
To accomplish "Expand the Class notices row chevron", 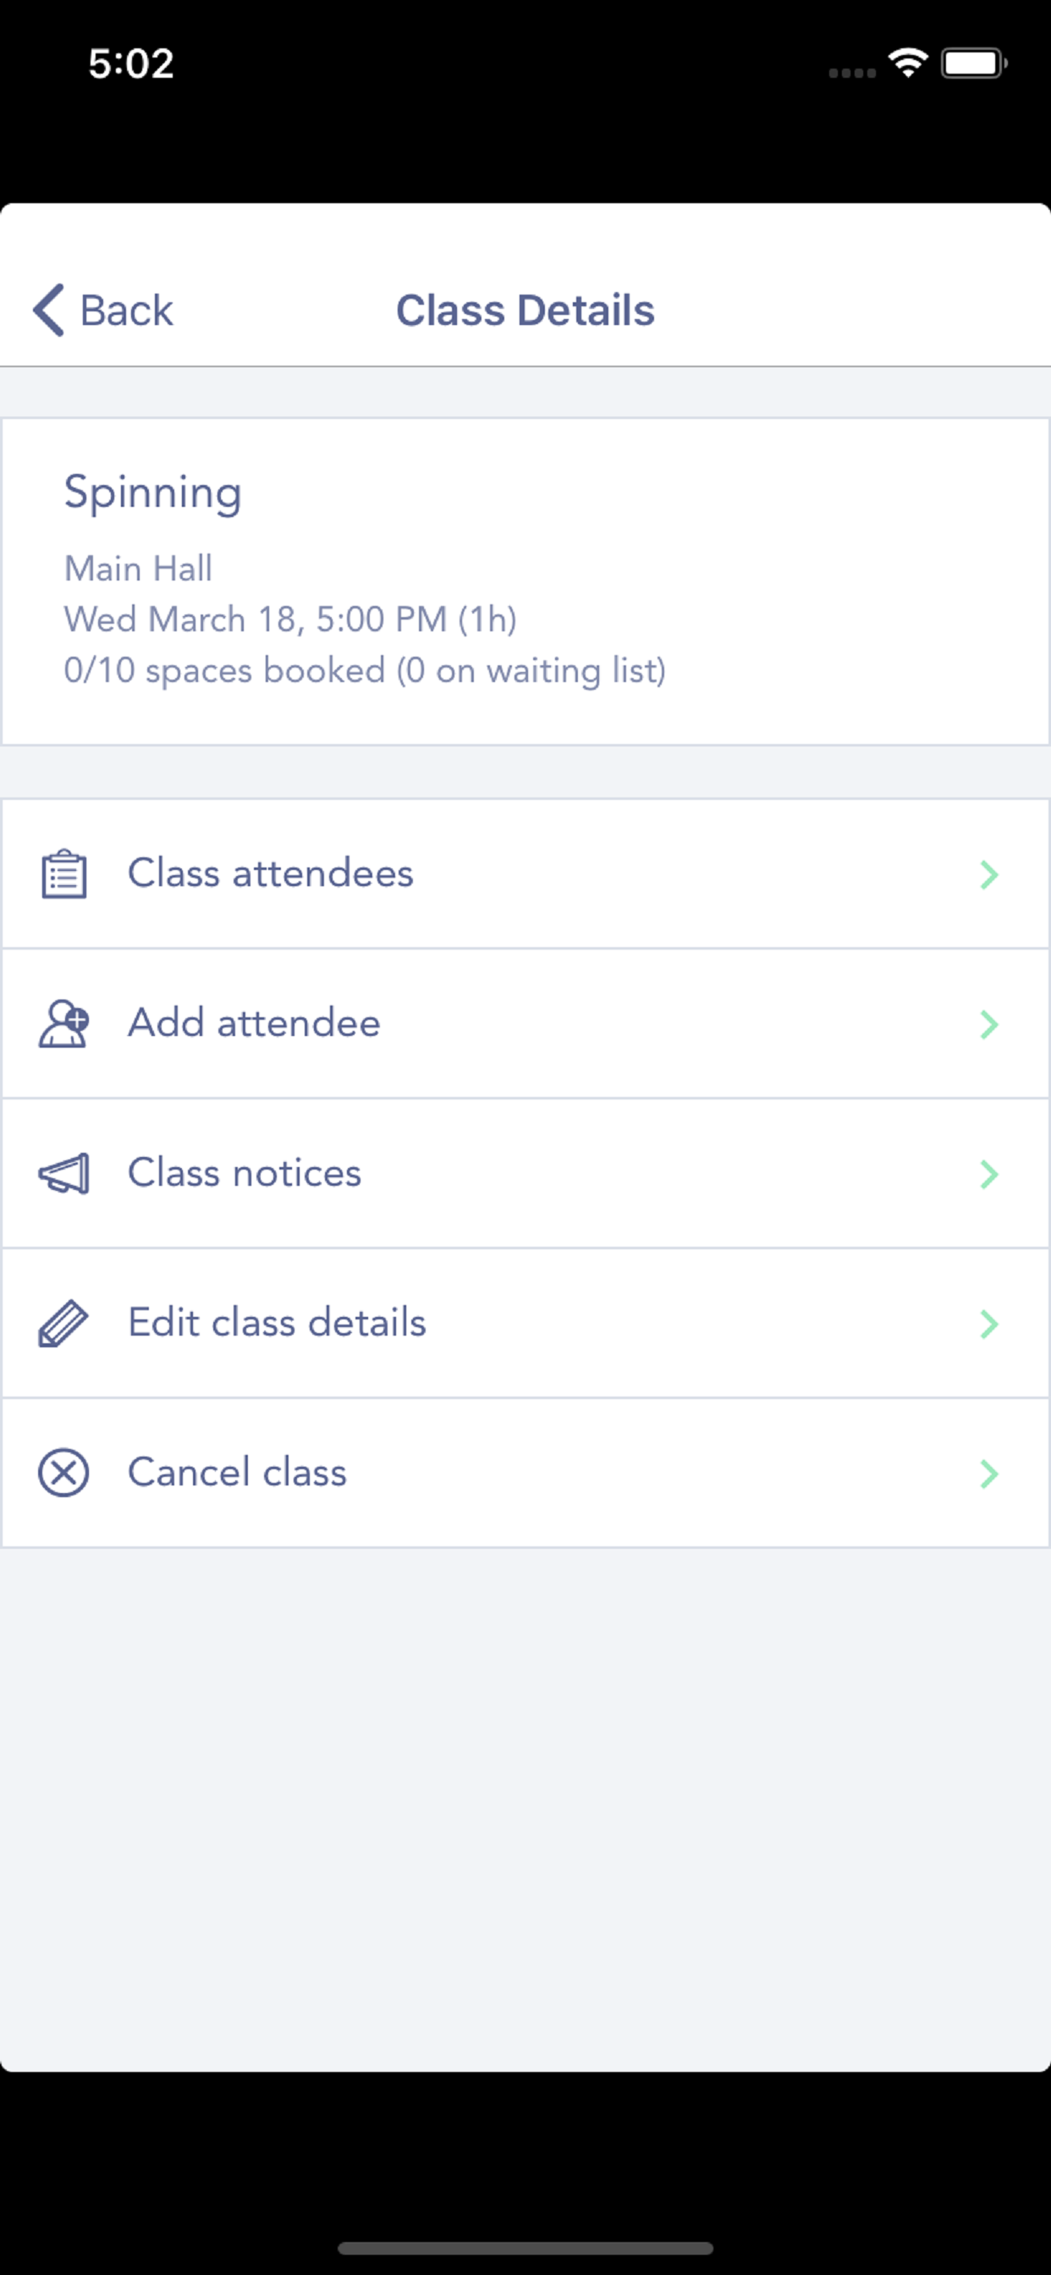I will click(x=989, y=1174).
